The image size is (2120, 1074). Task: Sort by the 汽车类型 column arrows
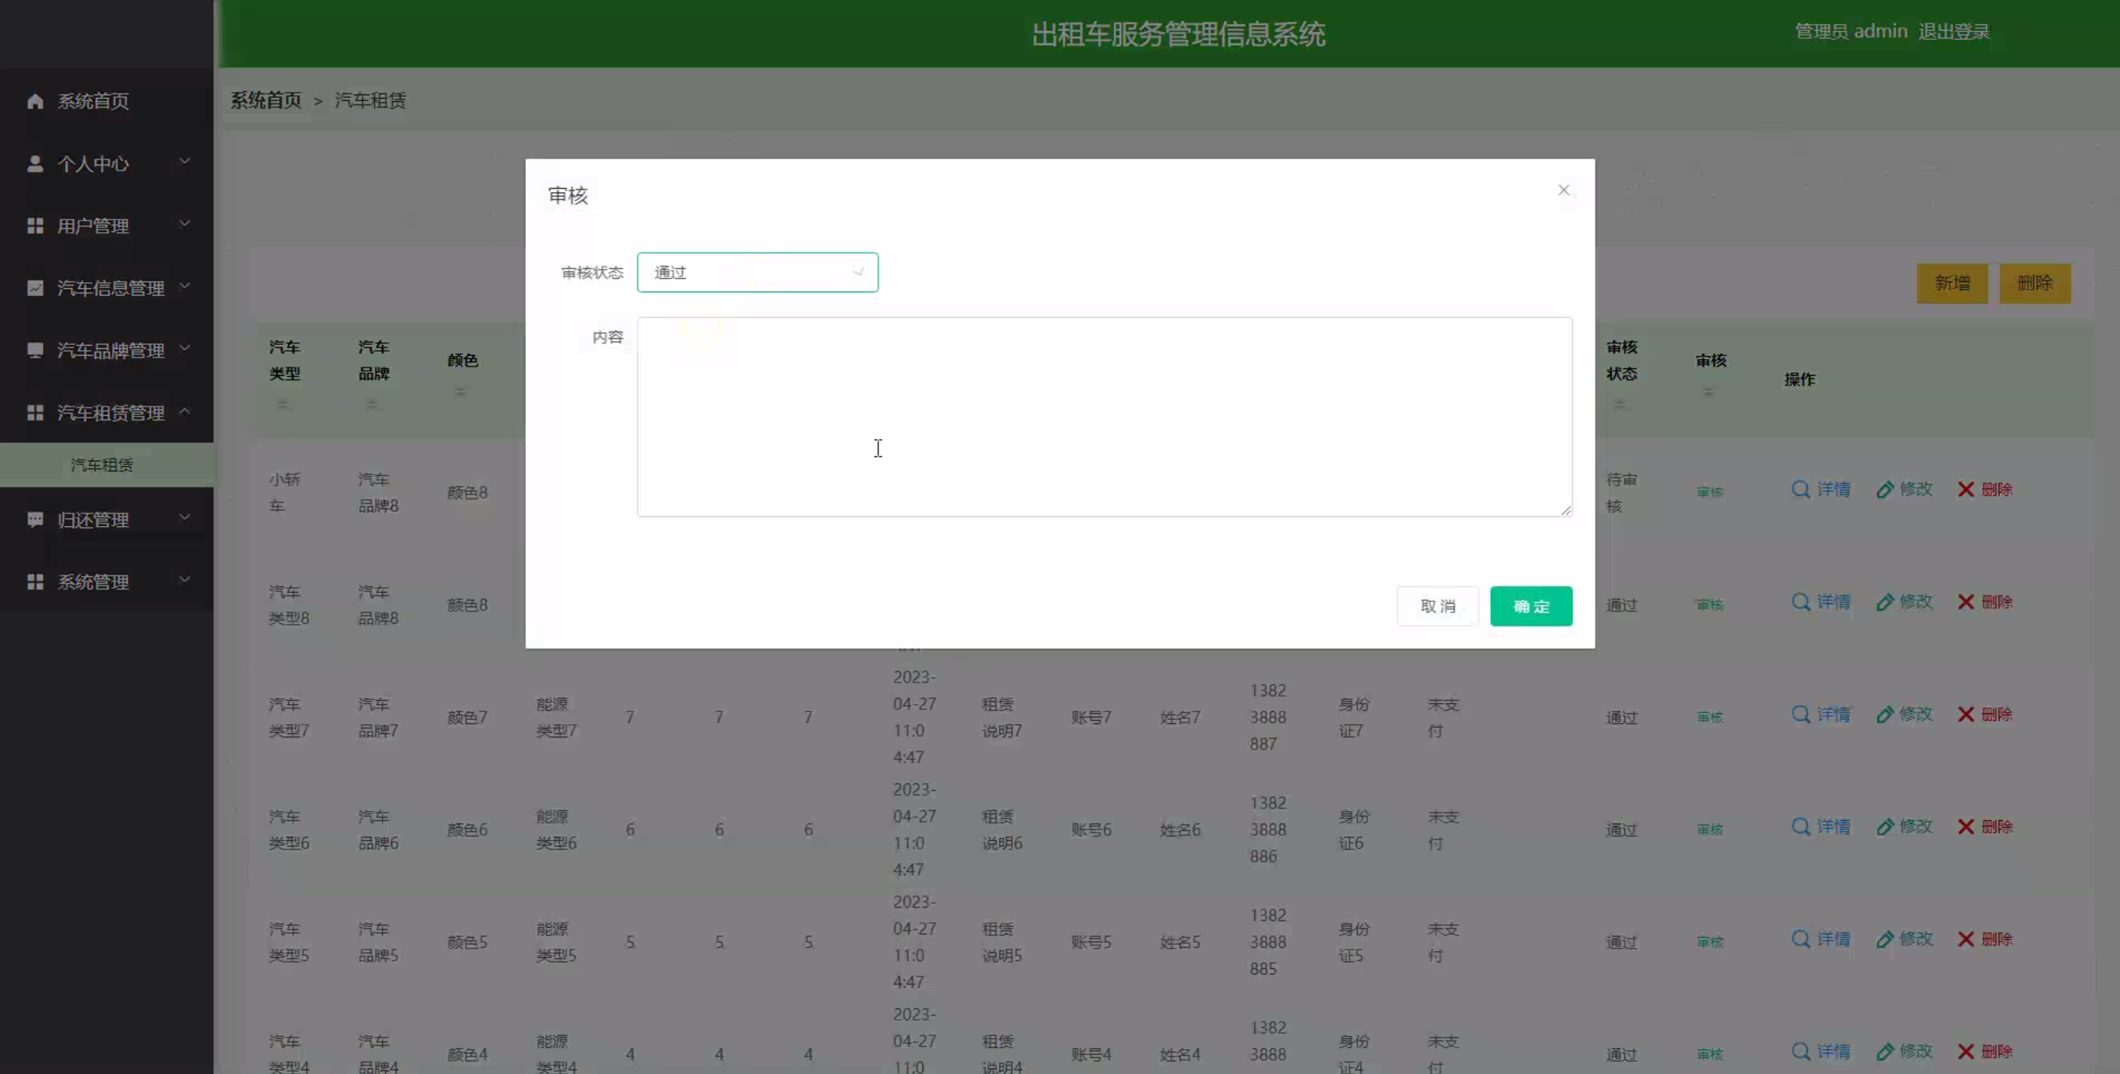[282, 404]
